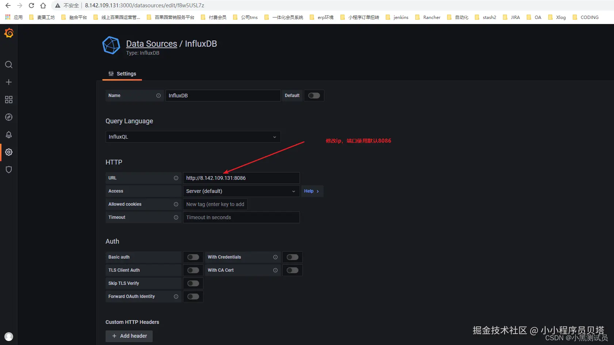This screenshot has height=345, width=614.
Task: Open the Query Language dropdown showing InfluxQL
Action: (193, 137)
